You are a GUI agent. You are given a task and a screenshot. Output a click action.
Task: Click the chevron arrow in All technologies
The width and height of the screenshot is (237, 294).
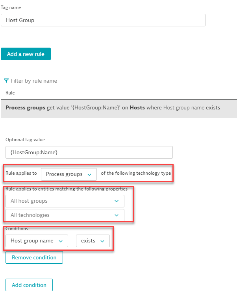tap(117, 215)
